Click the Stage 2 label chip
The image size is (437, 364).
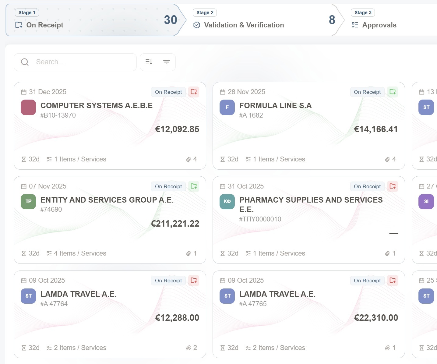[205, 12]
